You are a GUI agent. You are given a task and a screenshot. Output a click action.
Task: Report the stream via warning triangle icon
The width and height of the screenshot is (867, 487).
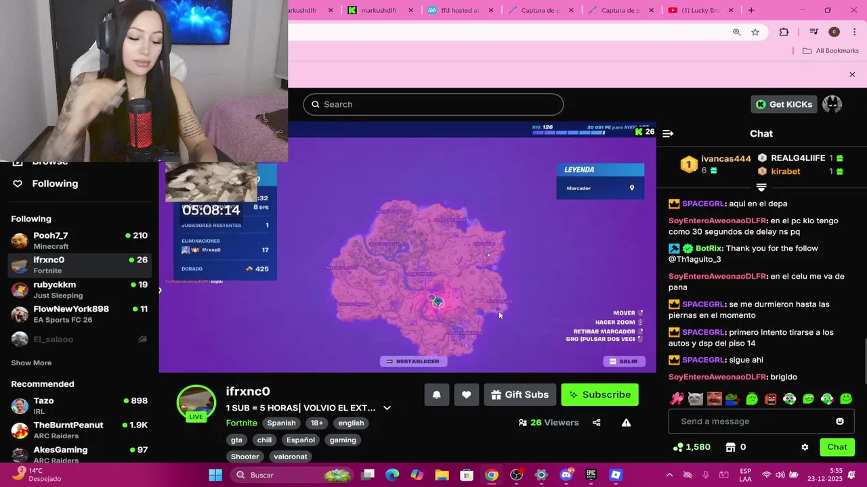627,423
